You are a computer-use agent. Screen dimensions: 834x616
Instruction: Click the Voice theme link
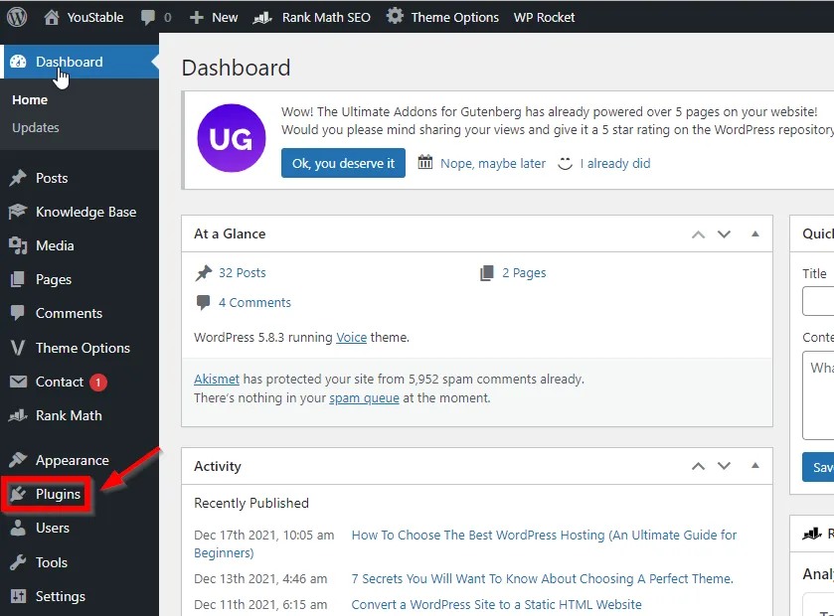pos(351,338)
